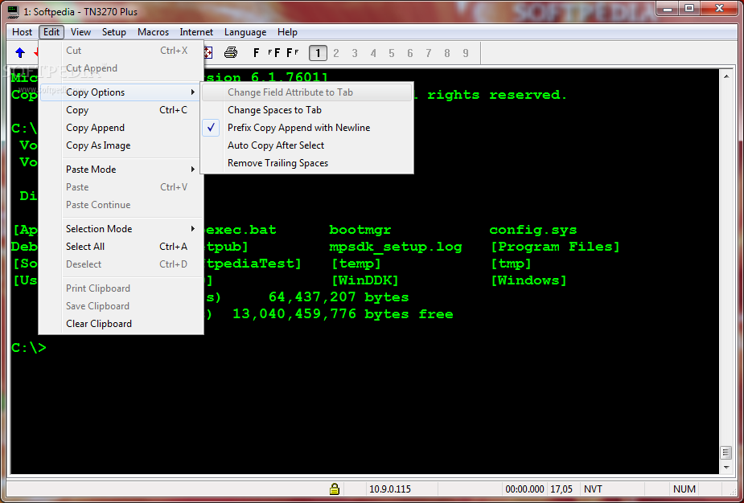Click the Cut Append menu entry

121,68
